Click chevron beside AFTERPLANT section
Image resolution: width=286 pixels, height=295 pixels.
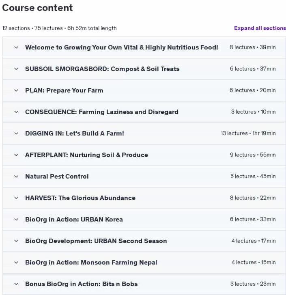coord(16,155)
